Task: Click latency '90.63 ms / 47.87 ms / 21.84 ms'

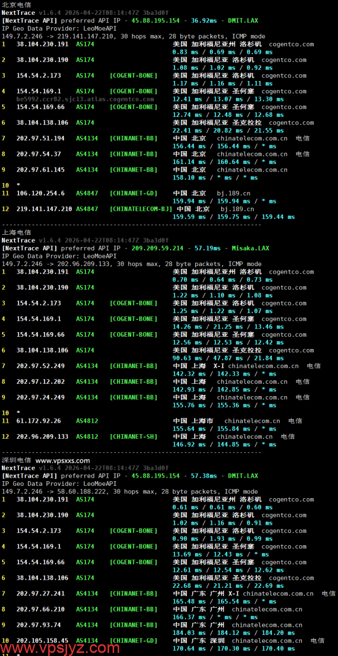Action: pos(228,358)
